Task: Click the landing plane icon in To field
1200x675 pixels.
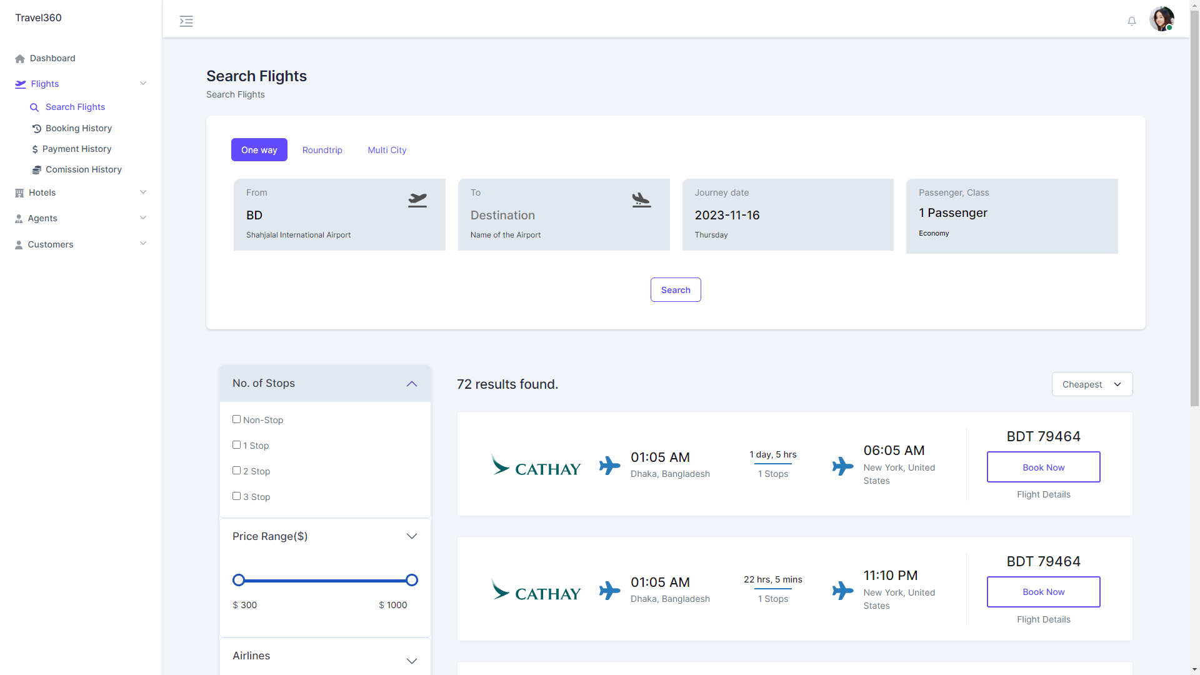Action: point(641,200)
